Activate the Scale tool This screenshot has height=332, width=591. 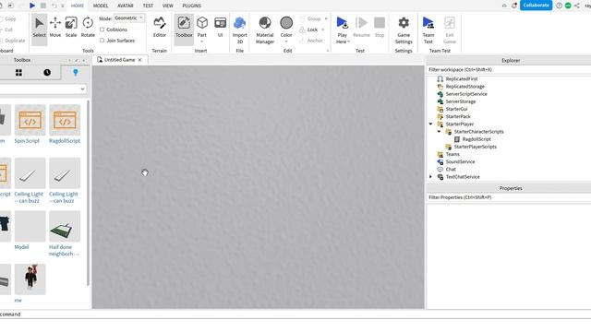pyautogui.click(x=71, y=27)
